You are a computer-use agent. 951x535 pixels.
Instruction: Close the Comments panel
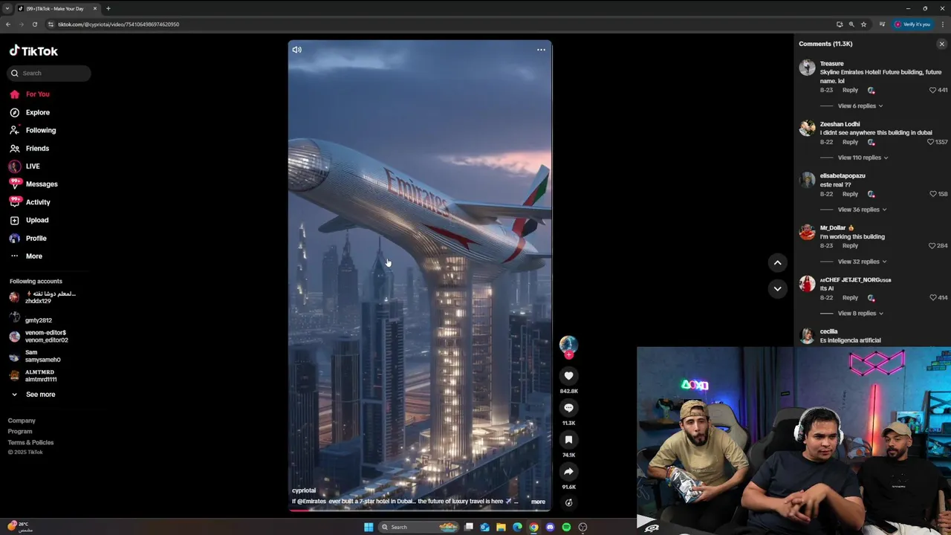(x=941, y=44)
